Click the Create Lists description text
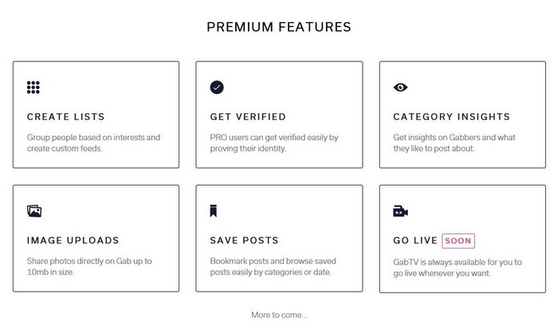The width and height of the screenshot is (557, 325). pos(93,143)
